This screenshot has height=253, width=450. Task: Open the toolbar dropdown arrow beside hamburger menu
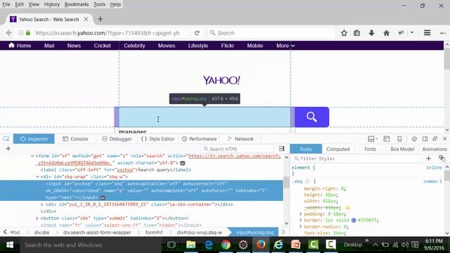[x=412, y=33]
